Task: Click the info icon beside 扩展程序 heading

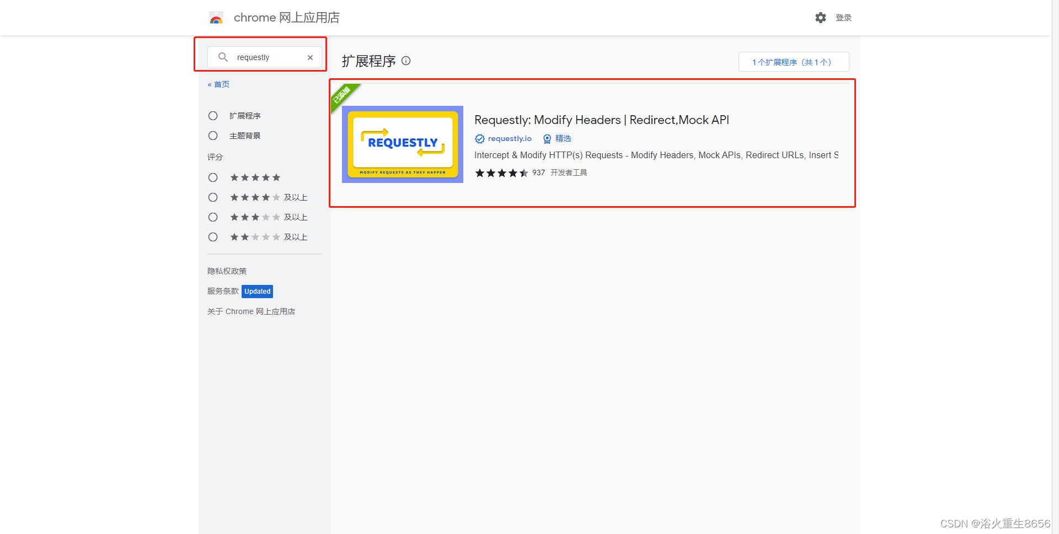Action: pyautogui.click(x=406, y=61)
